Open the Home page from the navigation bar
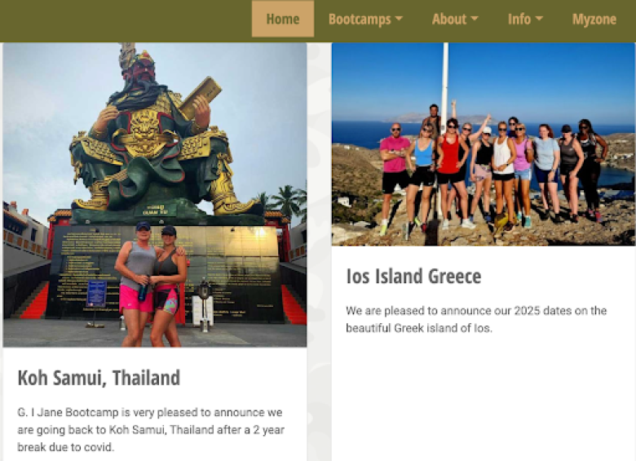The image size is (636, 461). (x=283, y=19)
